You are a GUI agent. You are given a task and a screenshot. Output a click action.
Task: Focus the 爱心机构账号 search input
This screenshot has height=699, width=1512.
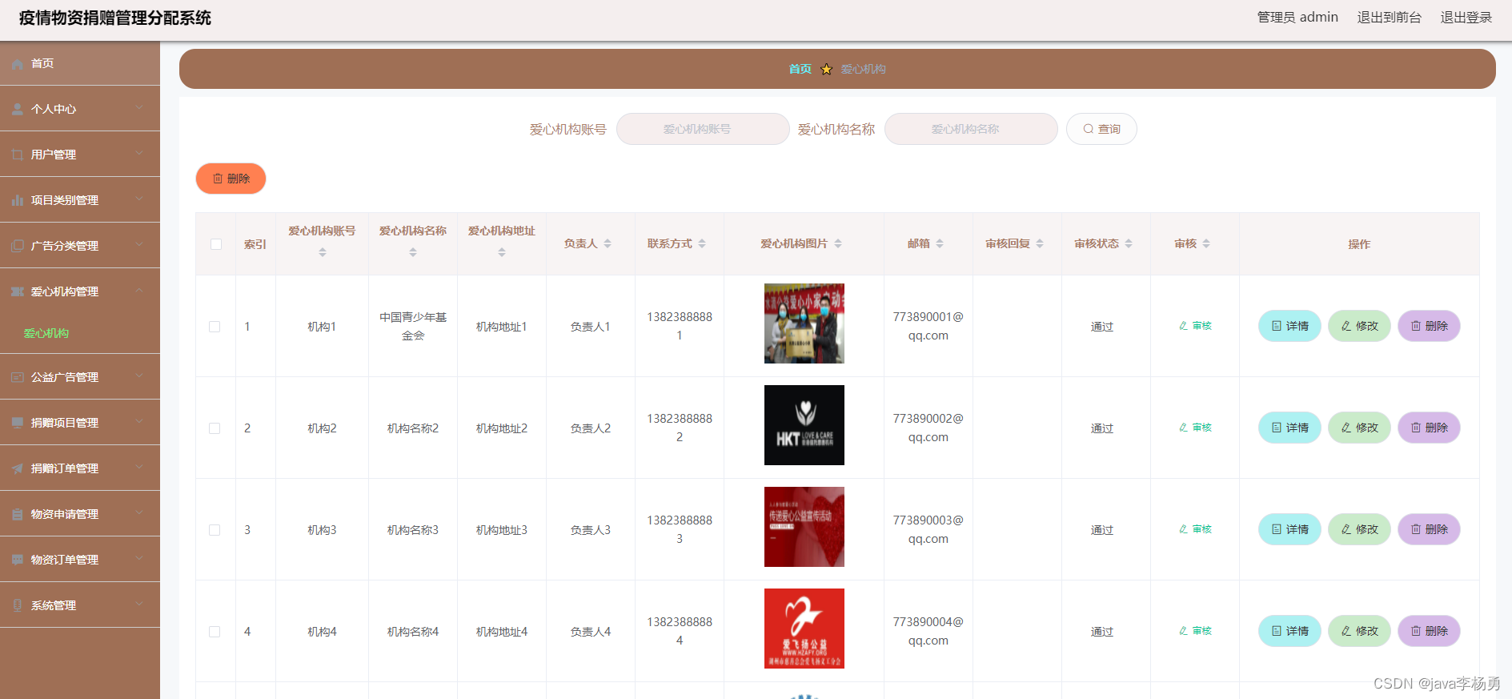tap(703, 129)
